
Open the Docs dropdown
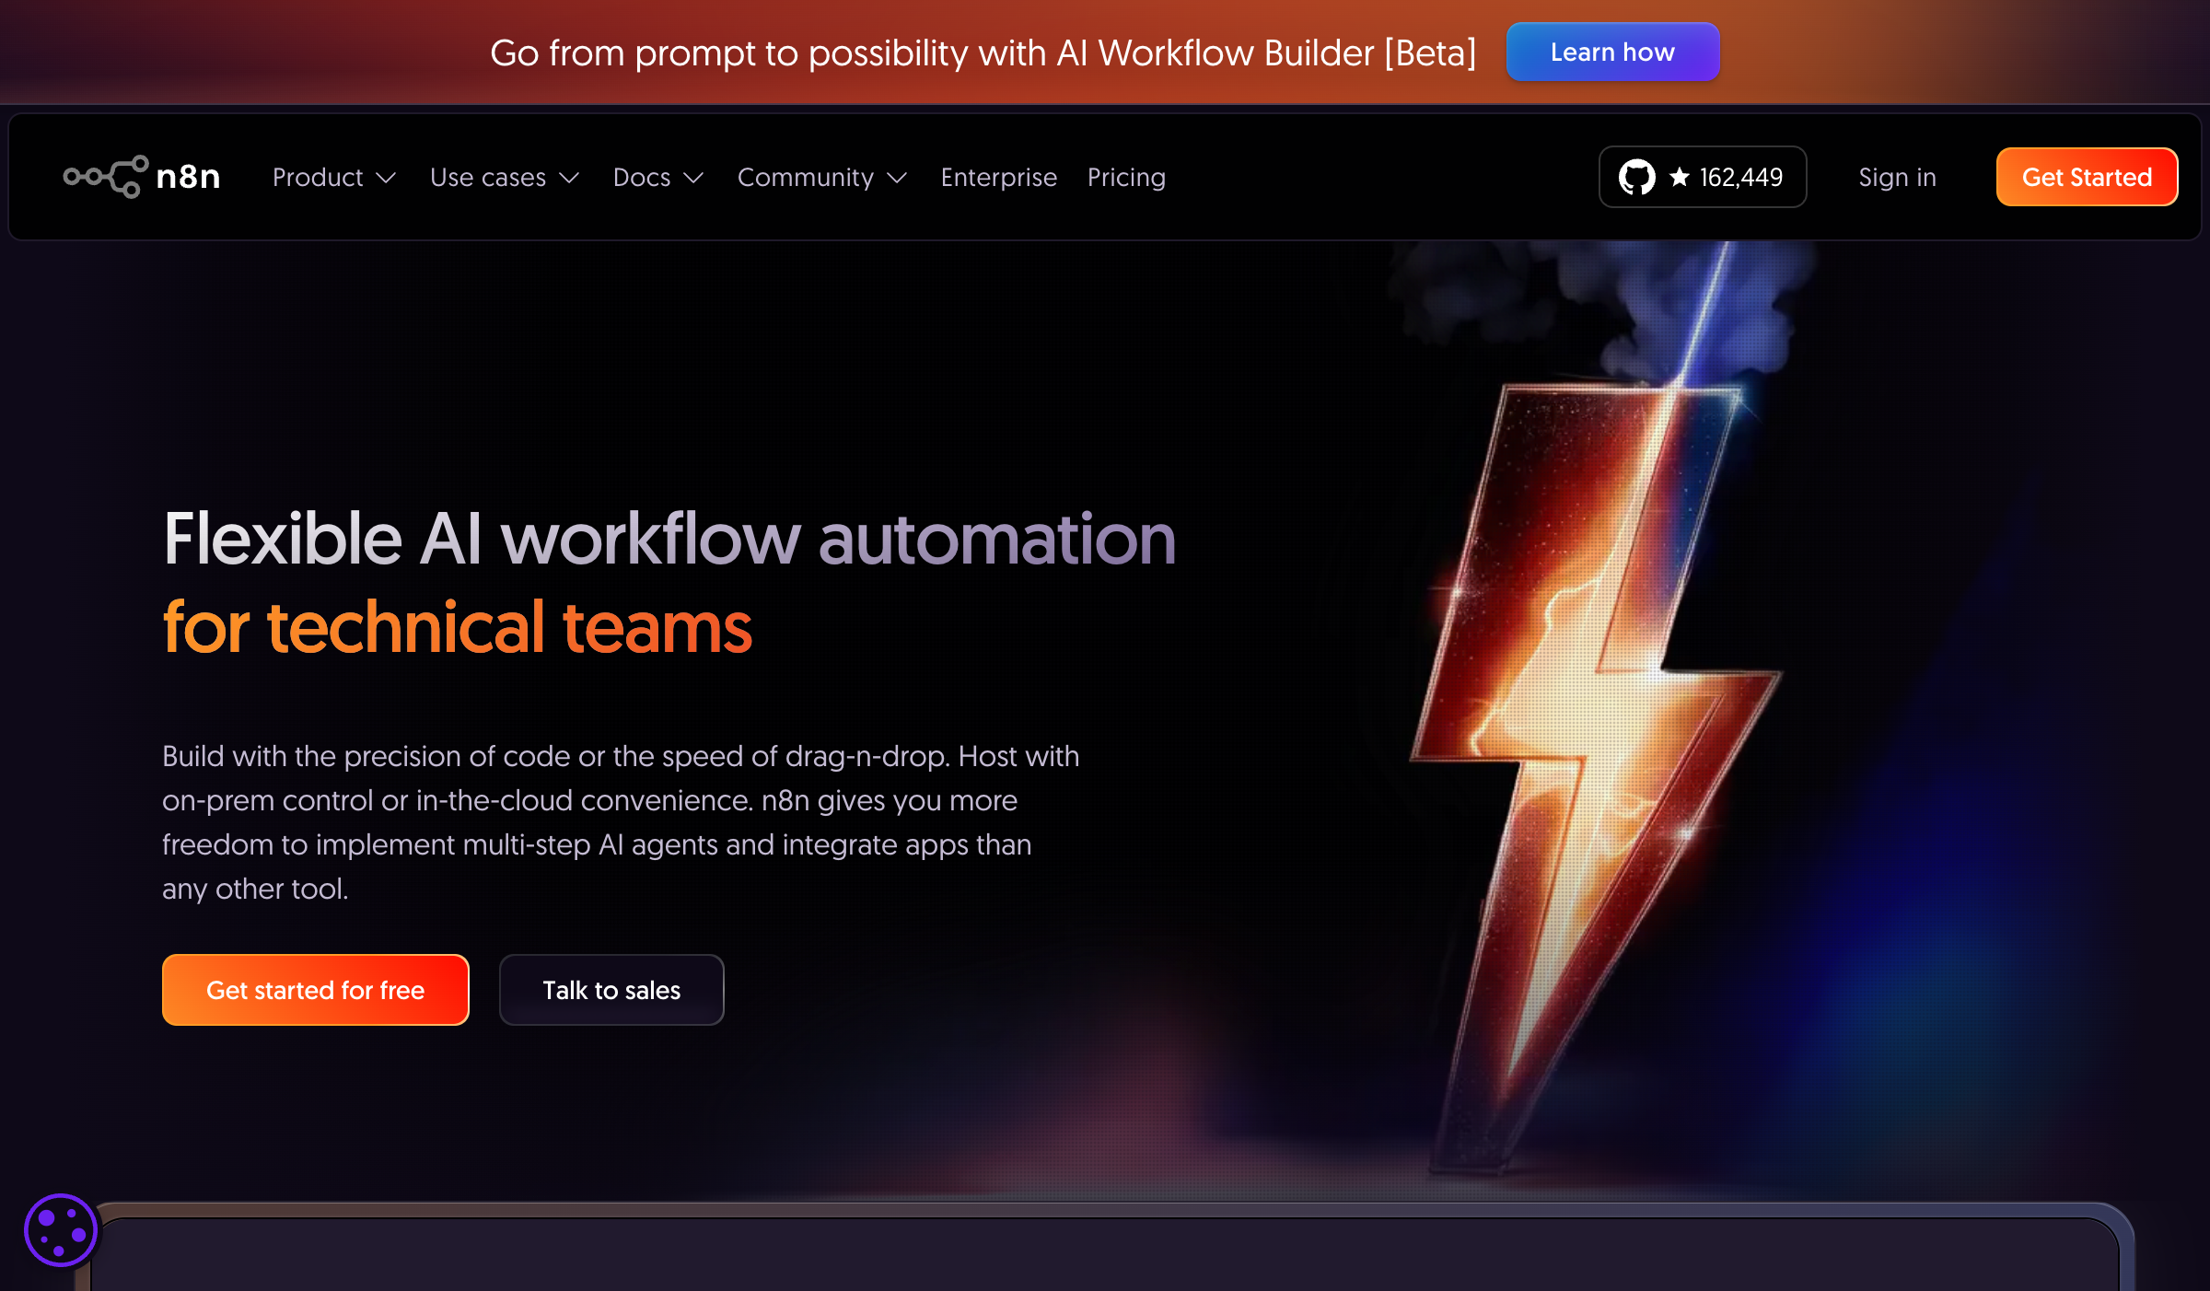(657, 177)
